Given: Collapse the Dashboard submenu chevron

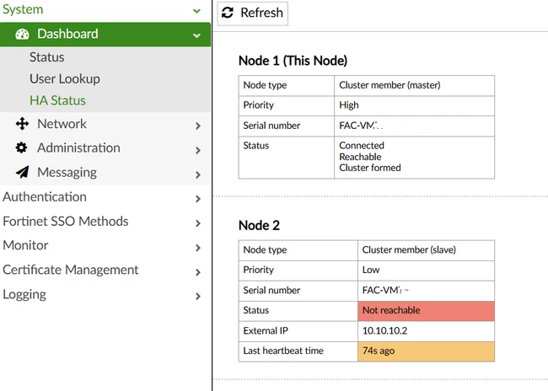Looking at the screenshot, I should pyautogui.click(x=196, y=35).
